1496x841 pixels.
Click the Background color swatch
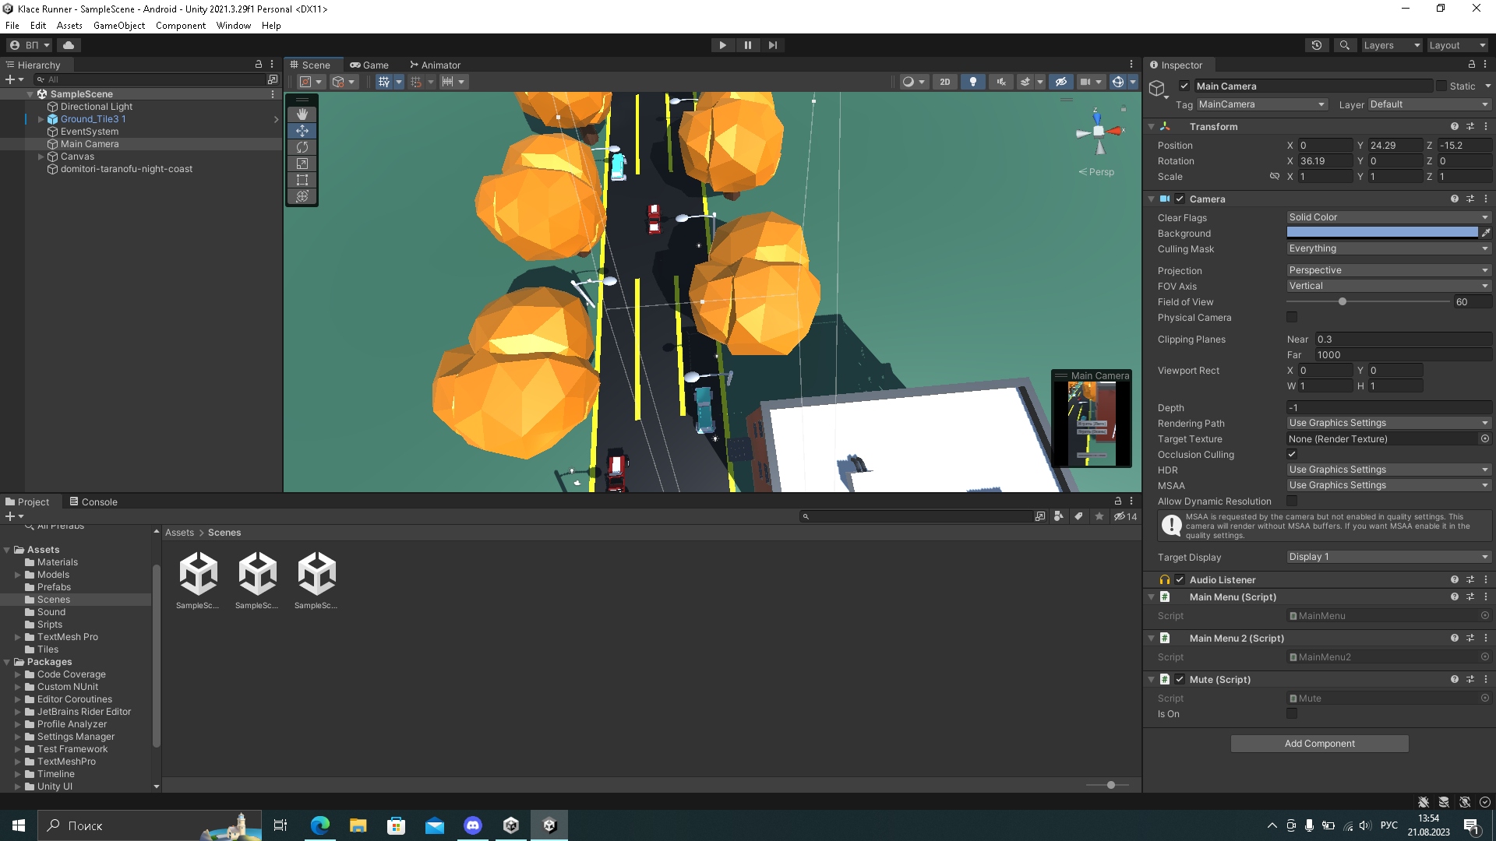[1382, 233]
